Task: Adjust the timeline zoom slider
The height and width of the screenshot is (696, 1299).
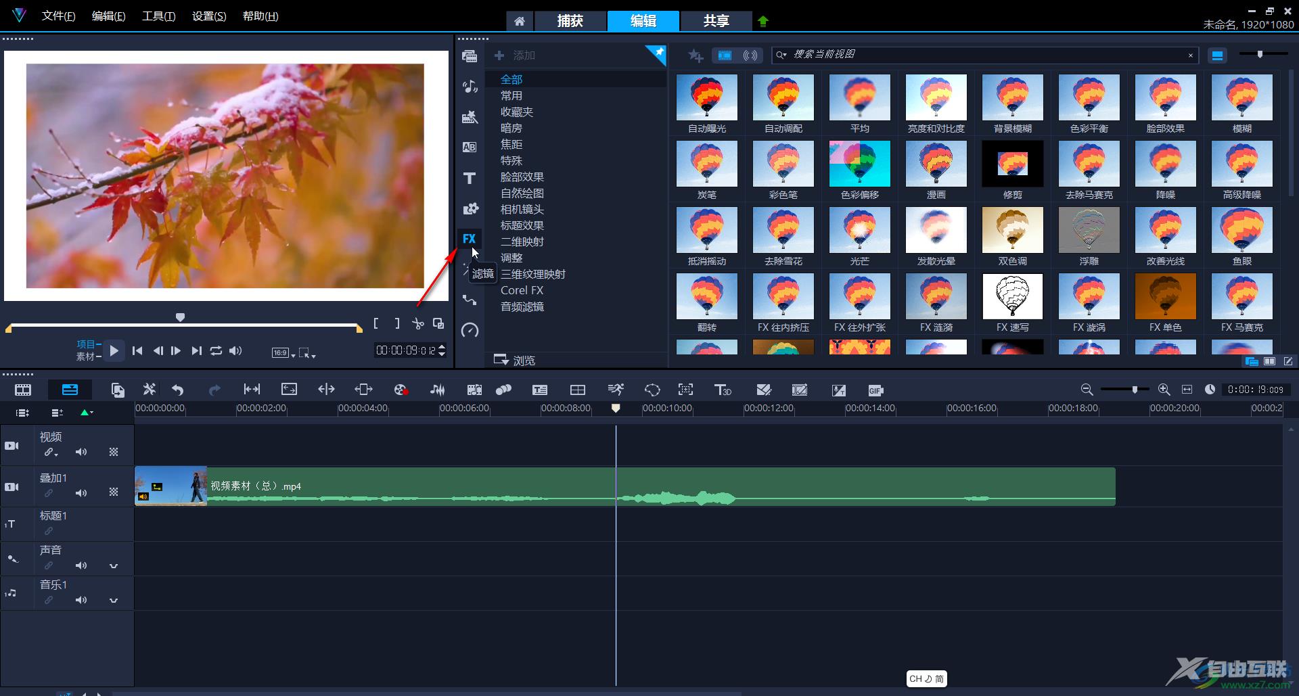Action: 1135,390
